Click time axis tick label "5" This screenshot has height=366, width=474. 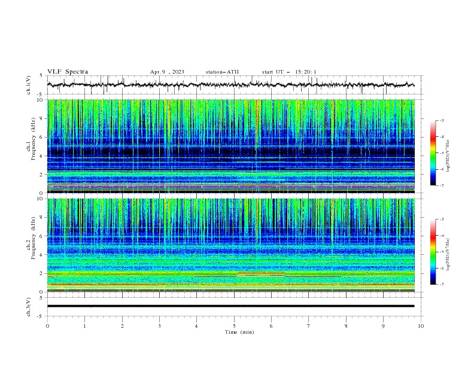234,326
